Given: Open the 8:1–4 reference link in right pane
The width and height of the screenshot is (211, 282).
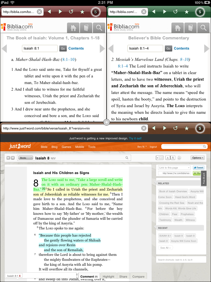Looking at the screenshot, I should 123,66.
